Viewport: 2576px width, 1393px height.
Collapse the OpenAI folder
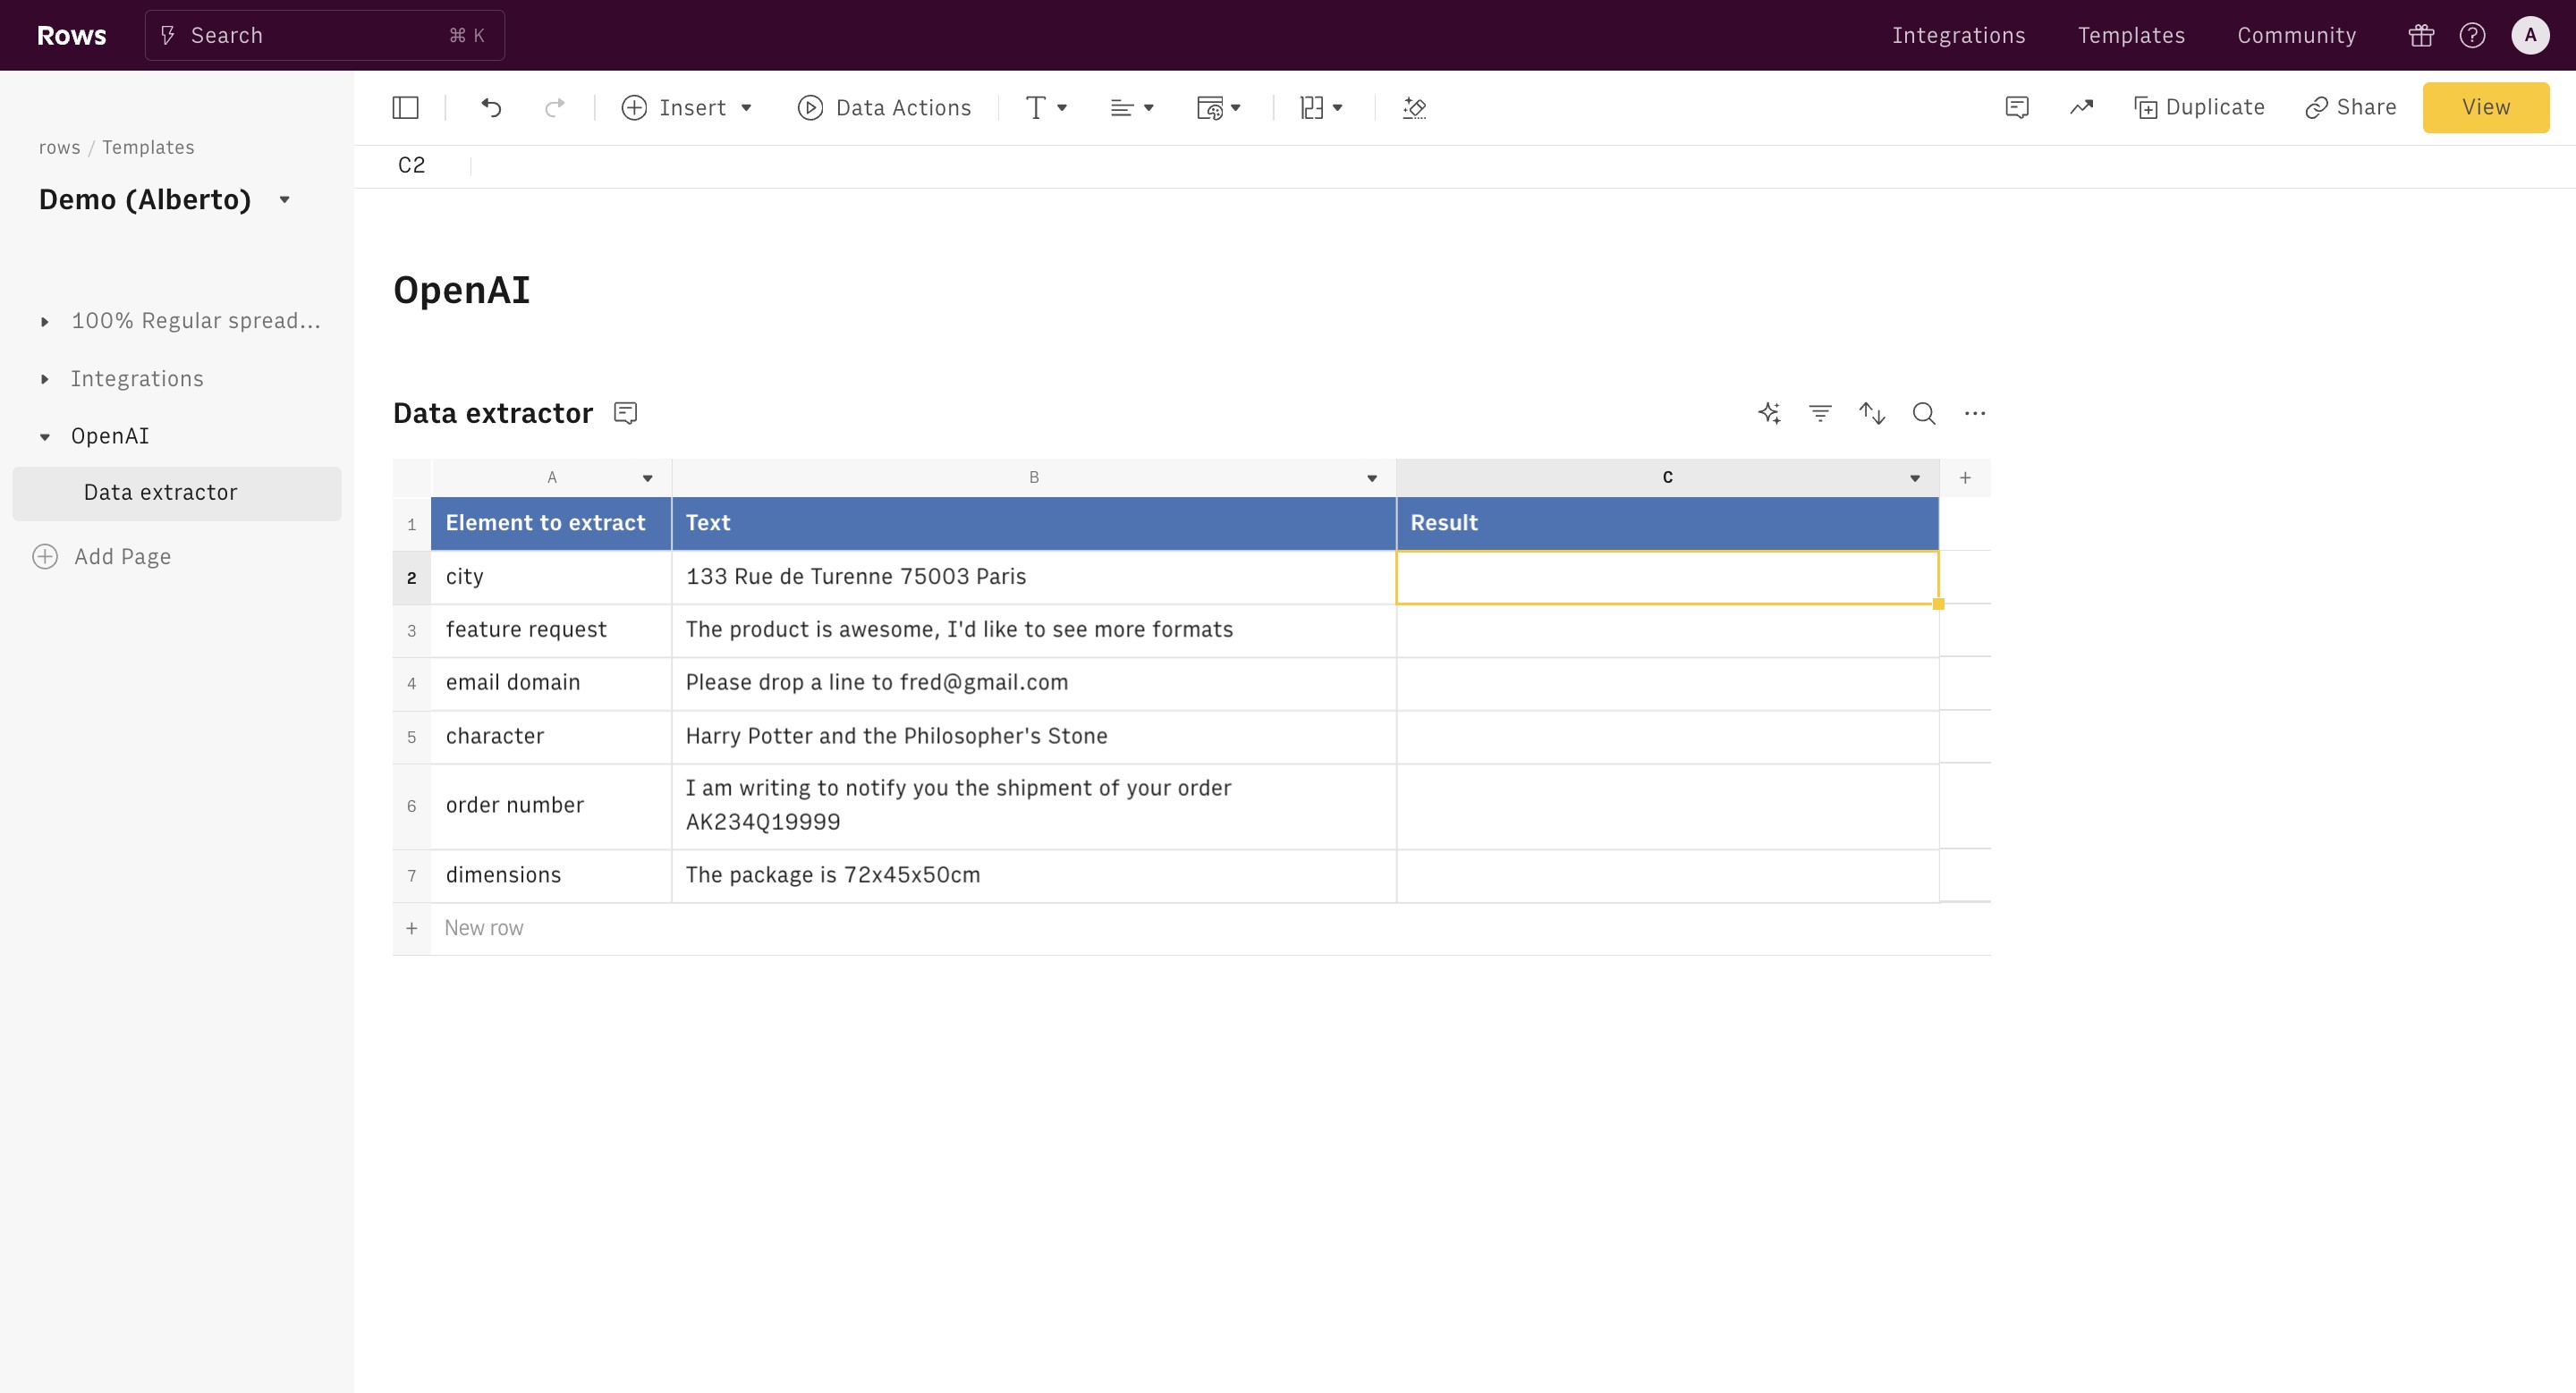[45, 436]
